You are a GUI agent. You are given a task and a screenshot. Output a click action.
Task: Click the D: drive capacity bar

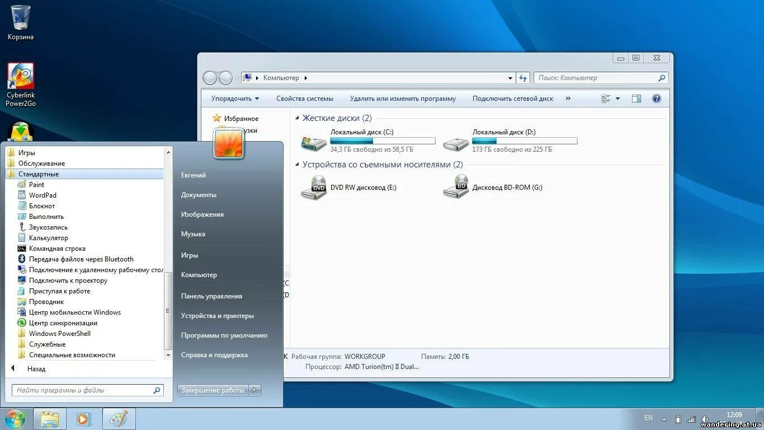(525, 141)
